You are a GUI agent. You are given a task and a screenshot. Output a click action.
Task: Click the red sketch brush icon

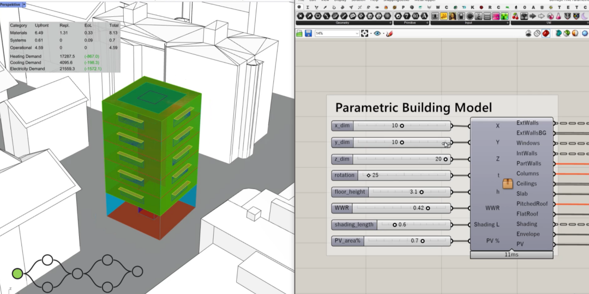coord(389,34)
